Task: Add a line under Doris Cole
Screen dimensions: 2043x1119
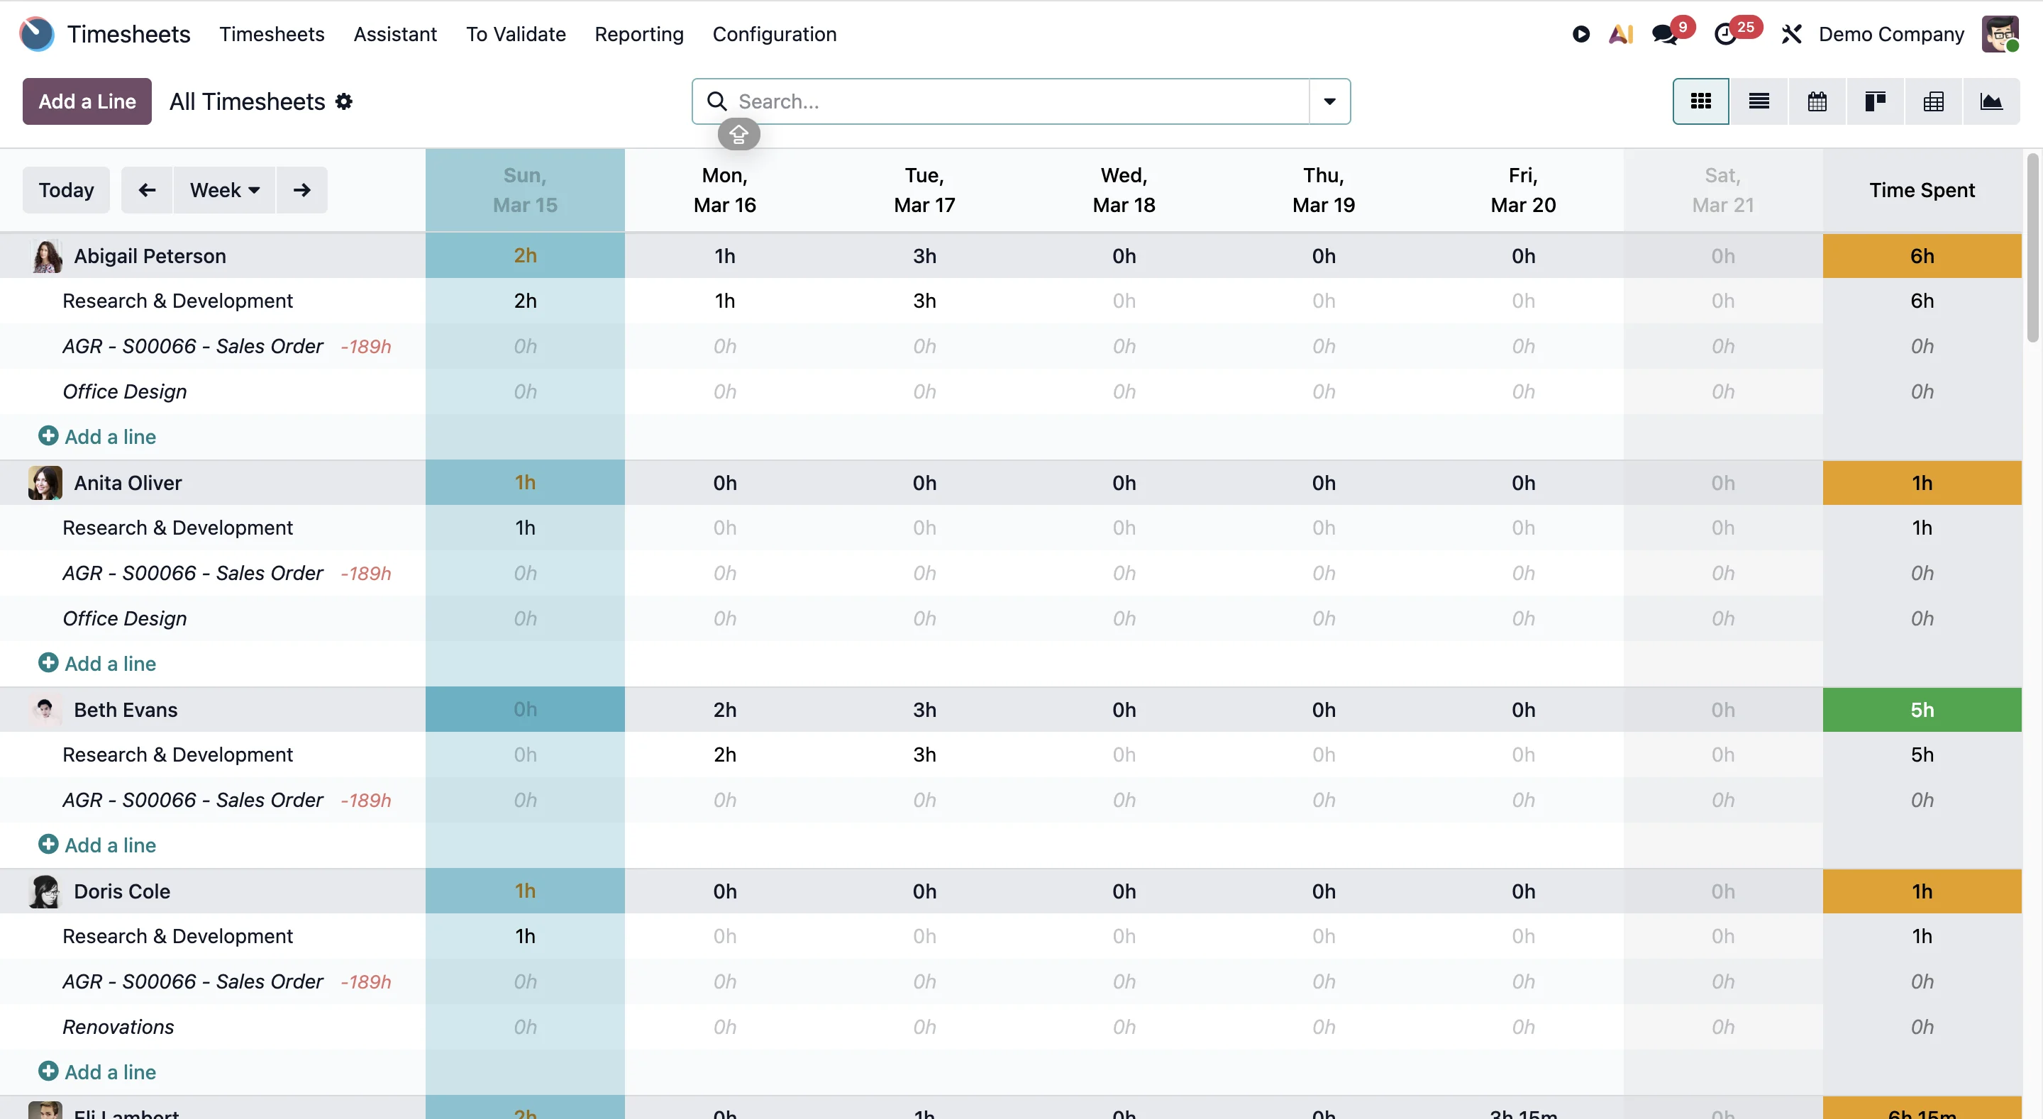Action: point(96,1072)
